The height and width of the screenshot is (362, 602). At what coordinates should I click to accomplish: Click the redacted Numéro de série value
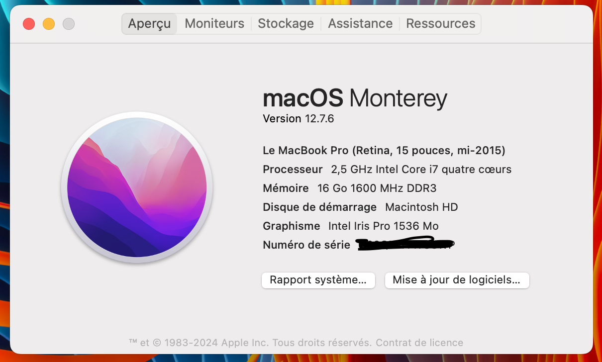405,245
